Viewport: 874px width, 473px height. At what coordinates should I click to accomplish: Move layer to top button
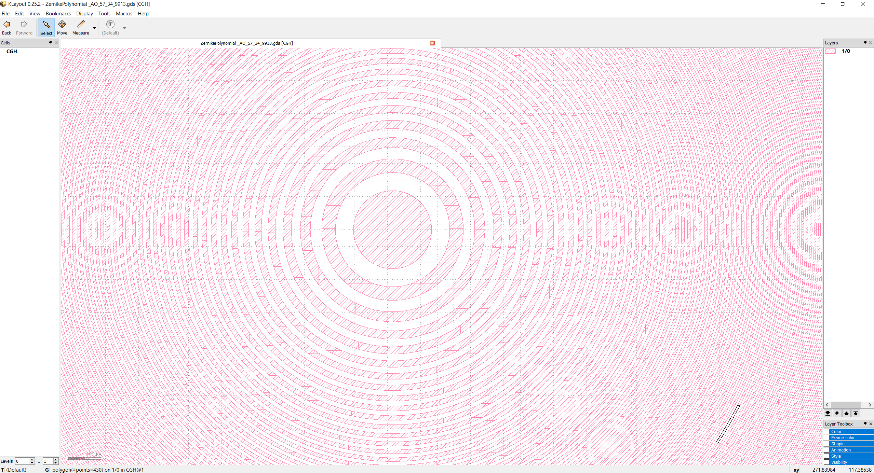(x=856, y=413)
